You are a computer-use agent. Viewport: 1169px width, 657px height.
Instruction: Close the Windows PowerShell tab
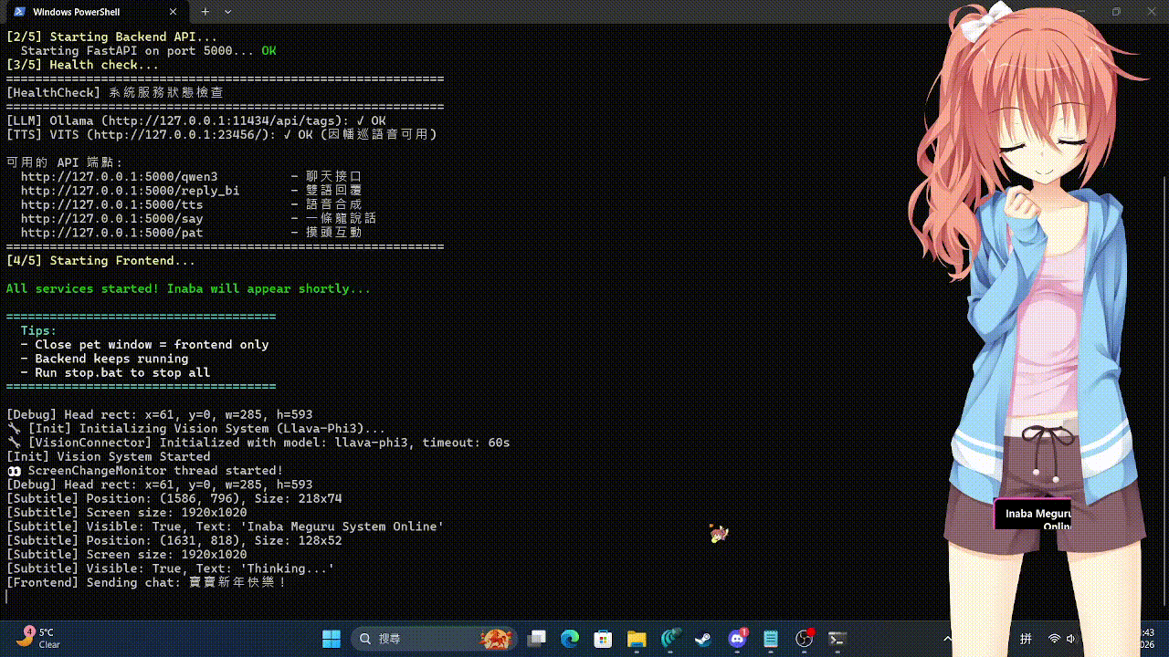174,12
